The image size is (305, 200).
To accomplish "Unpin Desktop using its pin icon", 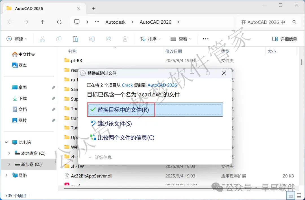I will tap(53, 88).
